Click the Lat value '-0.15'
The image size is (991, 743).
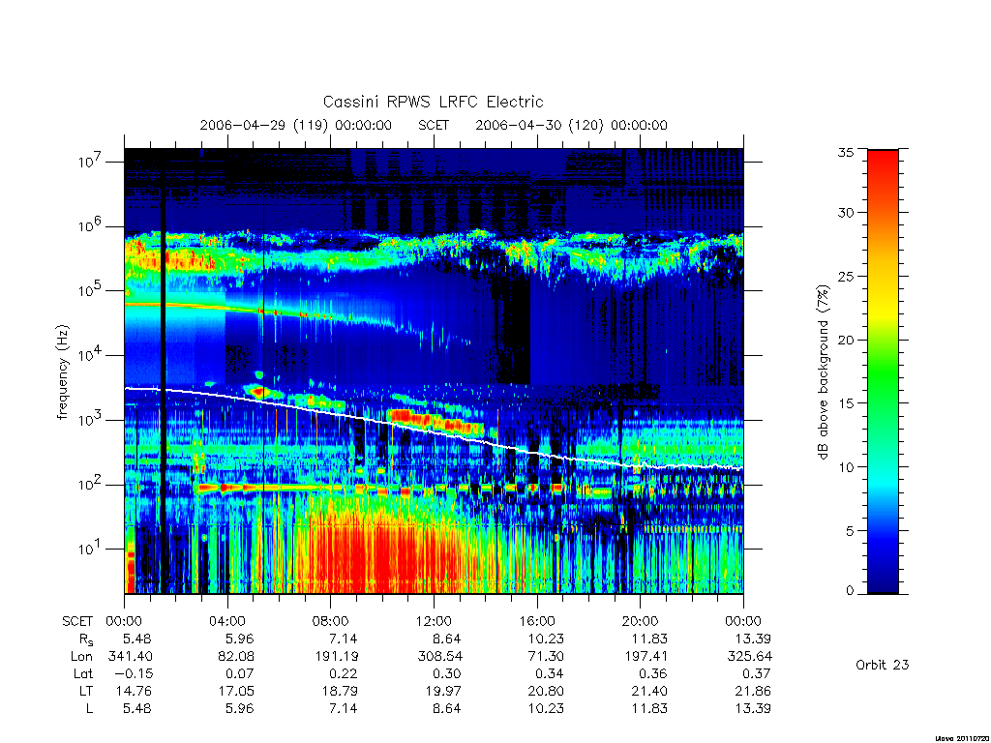[x=135, y=673]
